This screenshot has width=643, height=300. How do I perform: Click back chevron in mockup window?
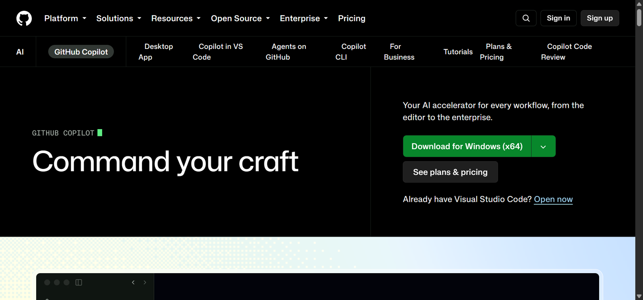click(x=133, y=282)
